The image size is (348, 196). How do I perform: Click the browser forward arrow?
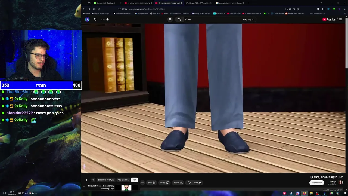pyautogui.click(x=89, y=9)
